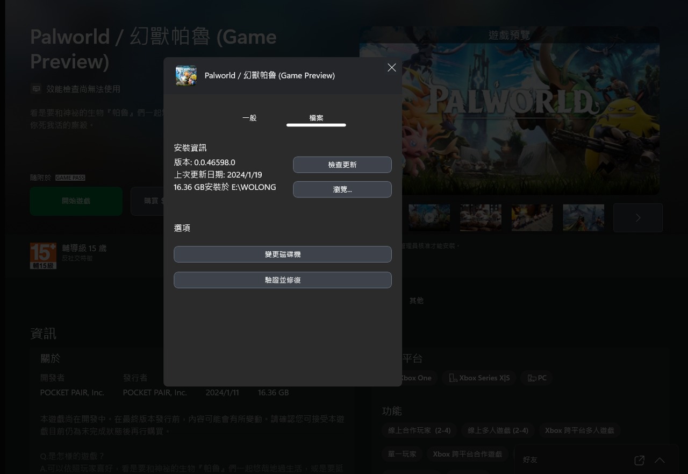Select the Xbox Series X|S platform tag
The image size is (688, 474).
[x=479, y=378]
